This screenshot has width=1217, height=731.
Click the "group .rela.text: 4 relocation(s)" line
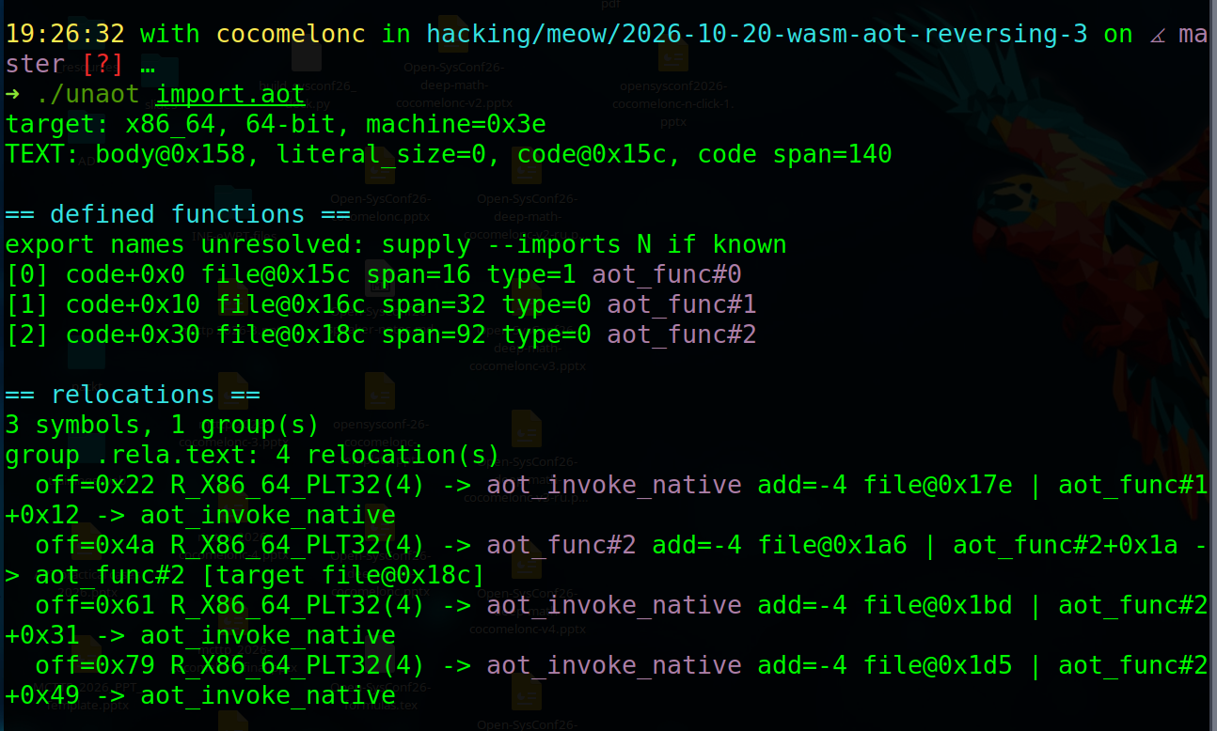[253, 455]
